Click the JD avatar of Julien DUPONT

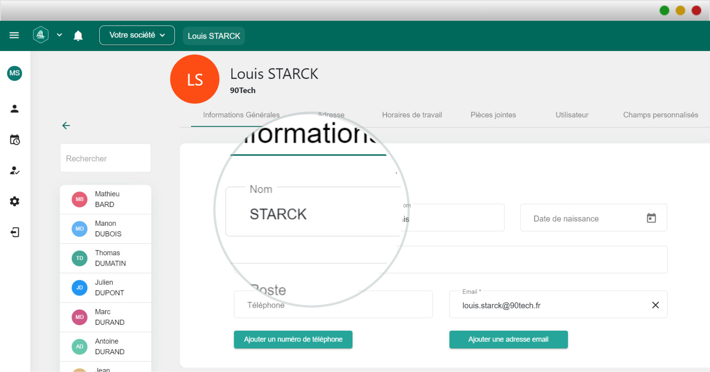click(x=79, y=288)
